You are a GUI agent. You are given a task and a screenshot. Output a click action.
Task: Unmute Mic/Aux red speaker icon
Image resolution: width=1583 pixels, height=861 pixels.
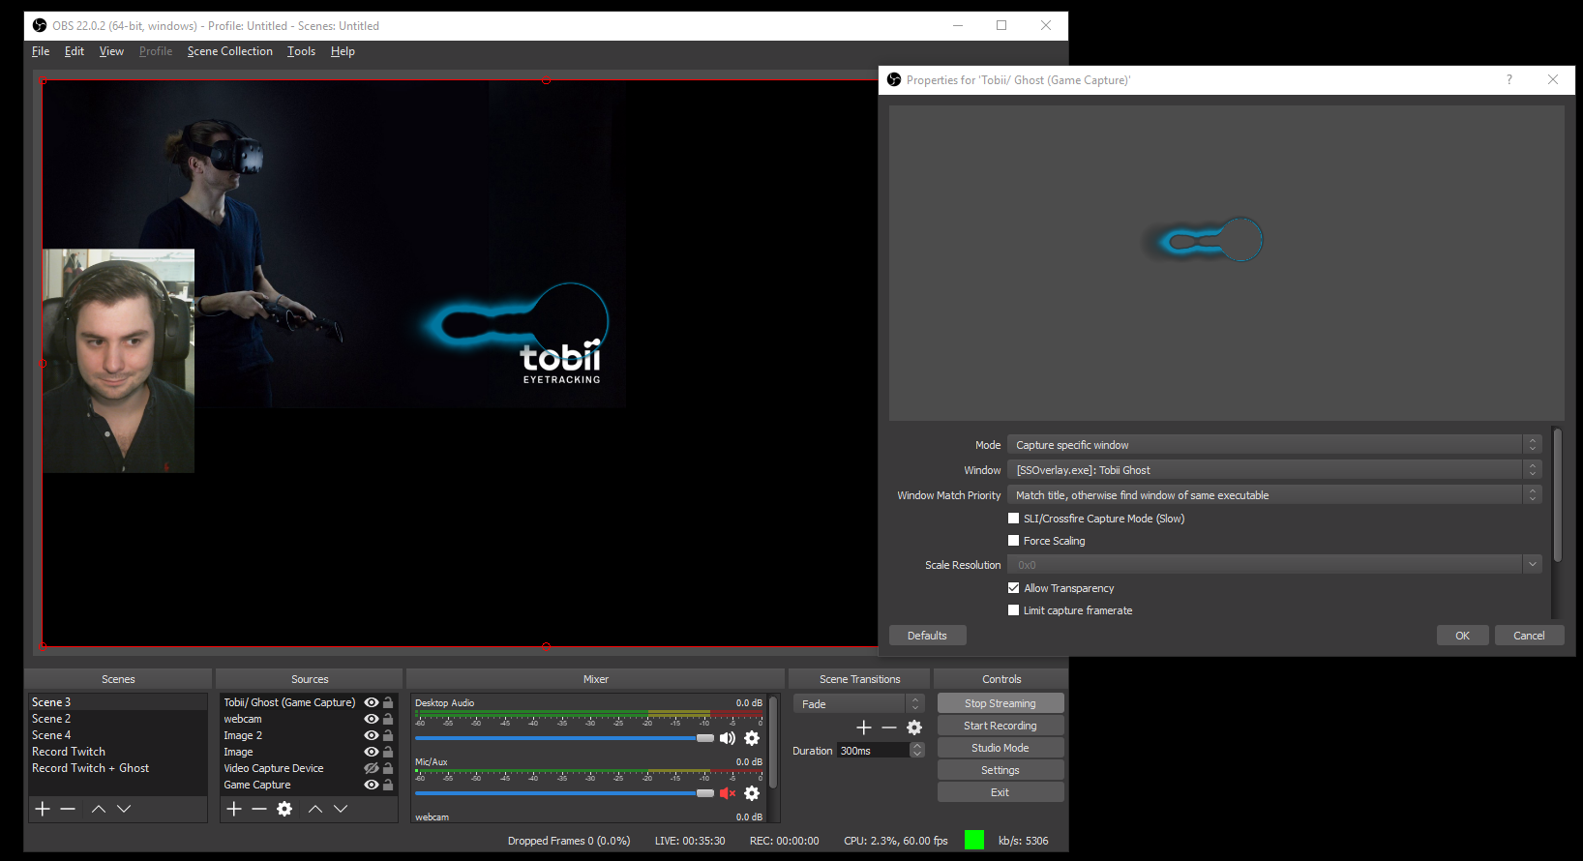pos(728,793)
